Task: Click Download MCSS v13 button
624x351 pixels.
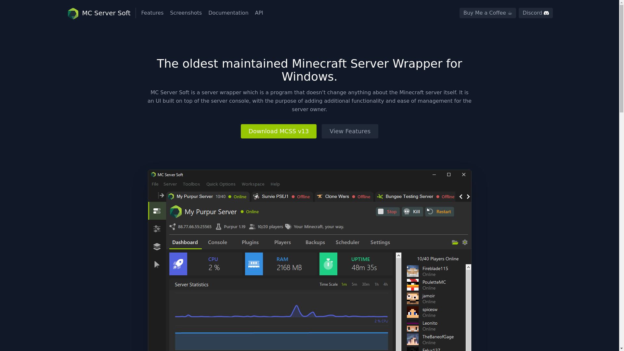Action: 279,131
